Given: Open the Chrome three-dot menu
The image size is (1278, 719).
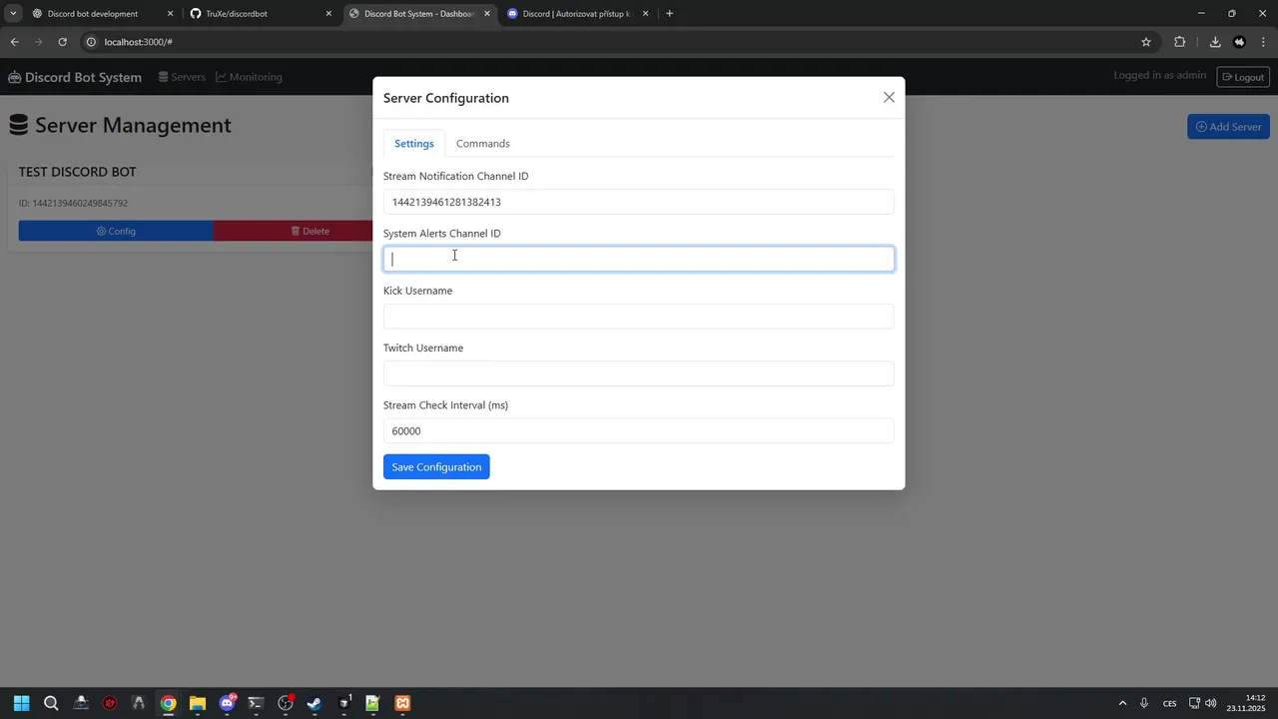Looking at the screenshot, I should (x=1264, y=42).
